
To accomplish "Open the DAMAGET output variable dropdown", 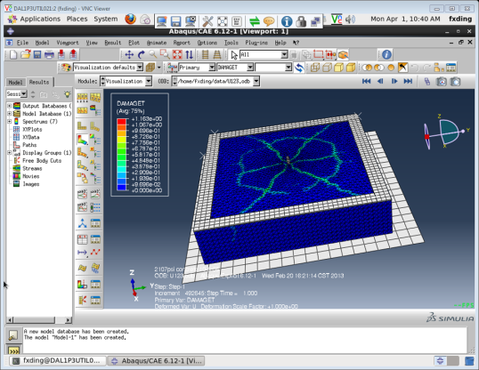I will pos(250,68).
